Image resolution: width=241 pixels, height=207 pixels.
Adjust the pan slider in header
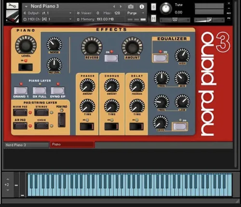pos(175,20)
